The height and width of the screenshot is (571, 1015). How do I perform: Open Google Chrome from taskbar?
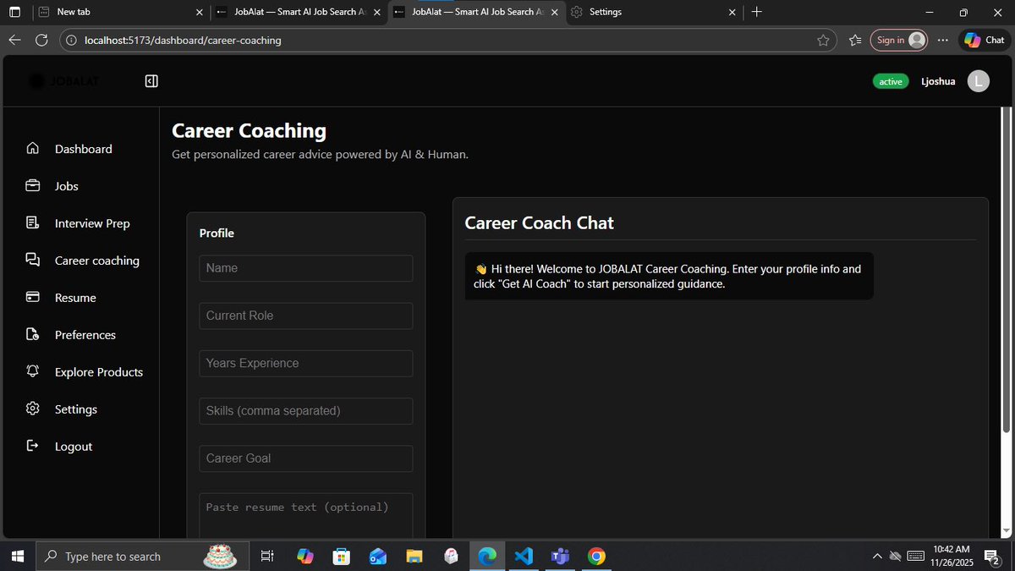click(596, 556)
